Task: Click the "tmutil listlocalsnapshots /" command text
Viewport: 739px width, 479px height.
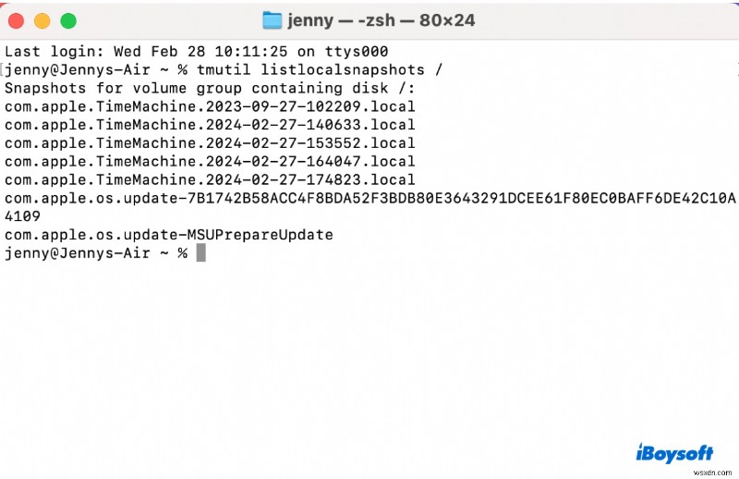Action: [x=320, y=70]
